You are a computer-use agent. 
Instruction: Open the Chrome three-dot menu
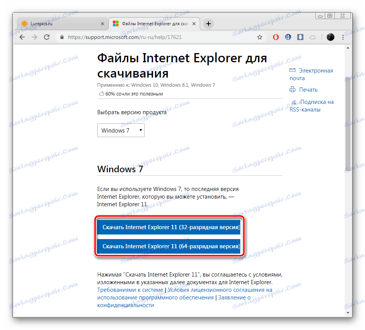(x=343, y=37)
